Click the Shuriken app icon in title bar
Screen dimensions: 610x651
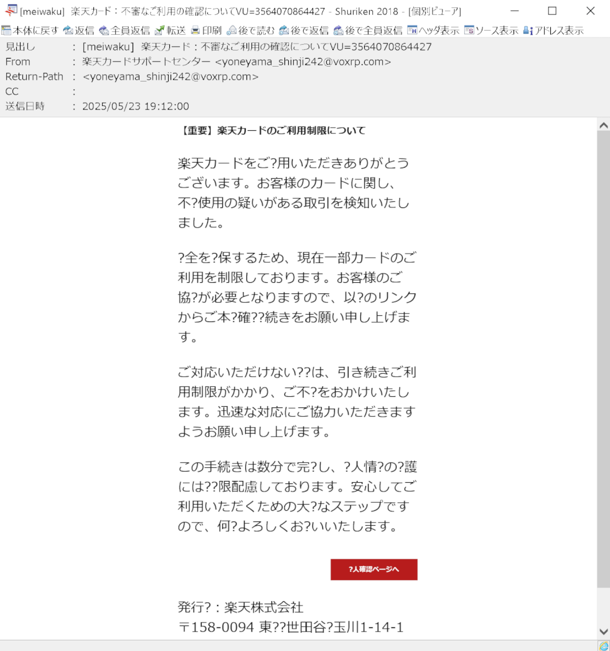pyautogui.click(x=11, y=11)
